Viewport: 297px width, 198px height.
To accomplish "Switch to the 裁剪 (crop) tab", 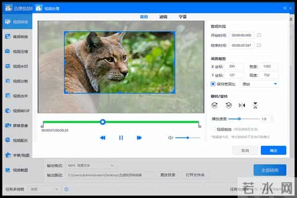I will click(144, 17).
